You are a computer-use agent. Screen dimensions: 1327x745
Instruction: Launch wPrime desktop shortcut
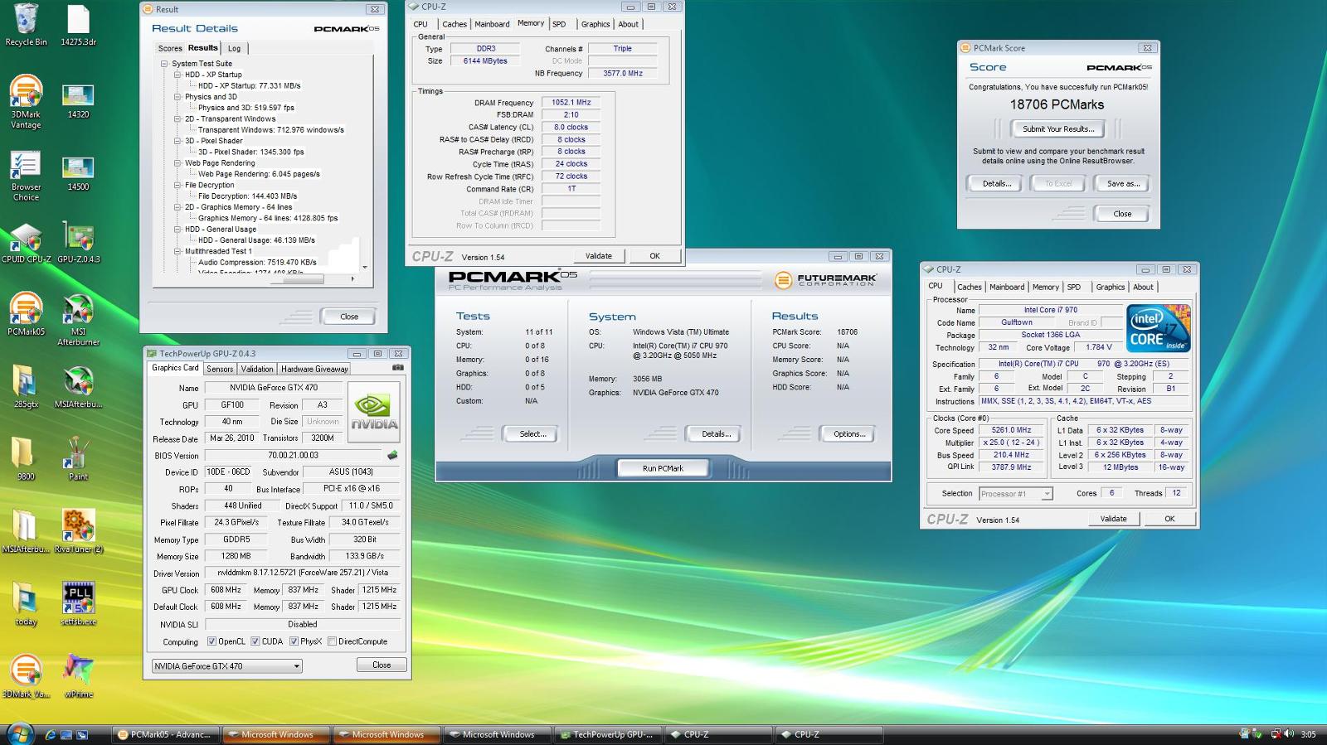tap(78, 676)
